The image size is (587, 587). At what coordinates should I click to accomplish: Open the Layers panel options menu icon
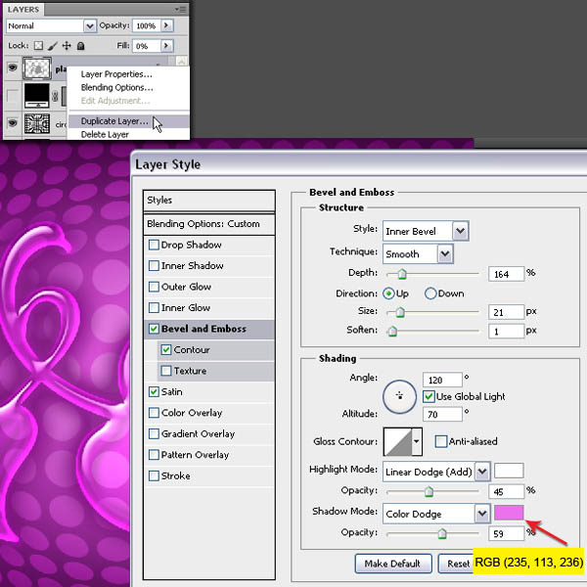pyautogui.click(x=179, y=8)
